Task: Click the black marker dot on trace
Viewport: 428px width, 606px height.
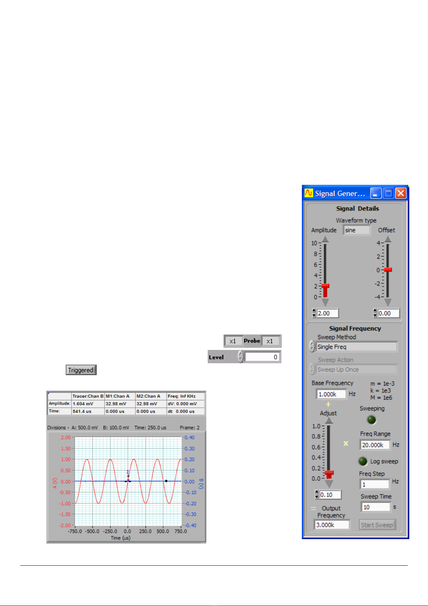Action: 166,481
